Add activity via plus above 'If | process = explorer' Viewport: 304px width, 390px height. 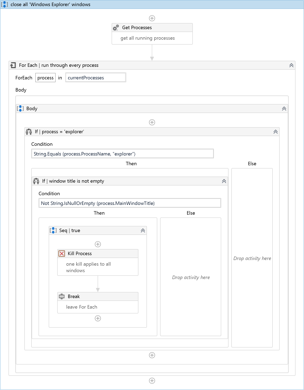coord(152,122)
